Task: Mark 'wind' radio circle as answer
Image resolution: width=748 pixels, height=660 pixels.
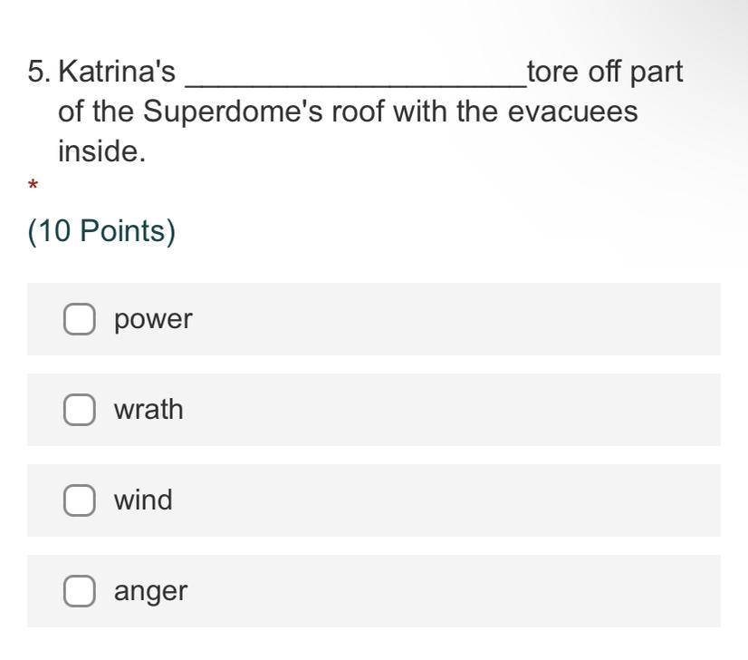Action: click(80, 500)
